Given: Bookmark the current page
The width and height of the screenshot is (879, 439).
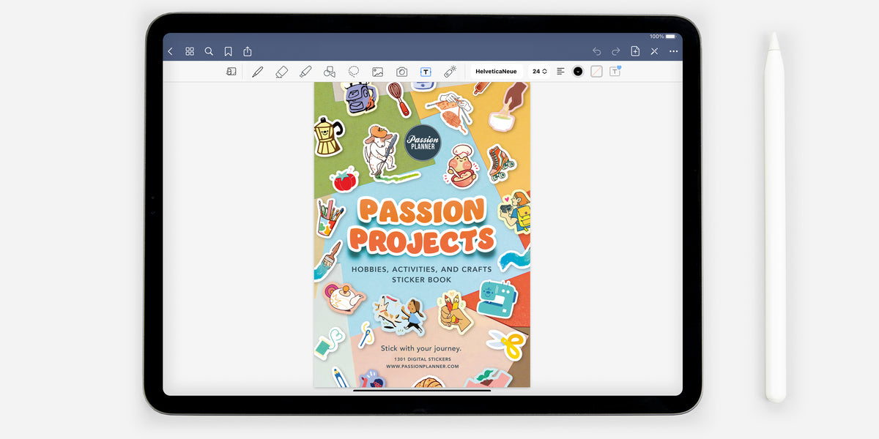Looking at the screenshot, I should (x=228, y=51).
